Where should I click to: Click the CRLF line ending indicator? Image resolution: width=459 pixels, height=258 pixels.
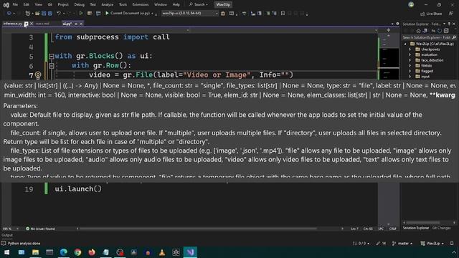tap(392, 229)
